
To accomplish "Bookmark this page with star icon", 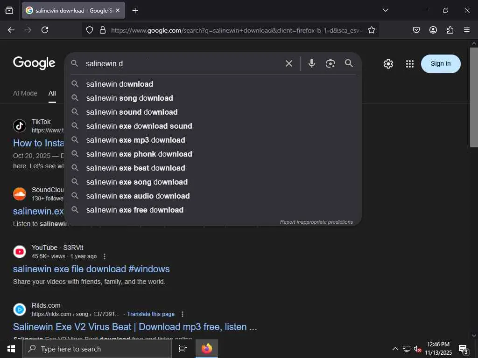I will pyautogui.click(x=371, y=30).
